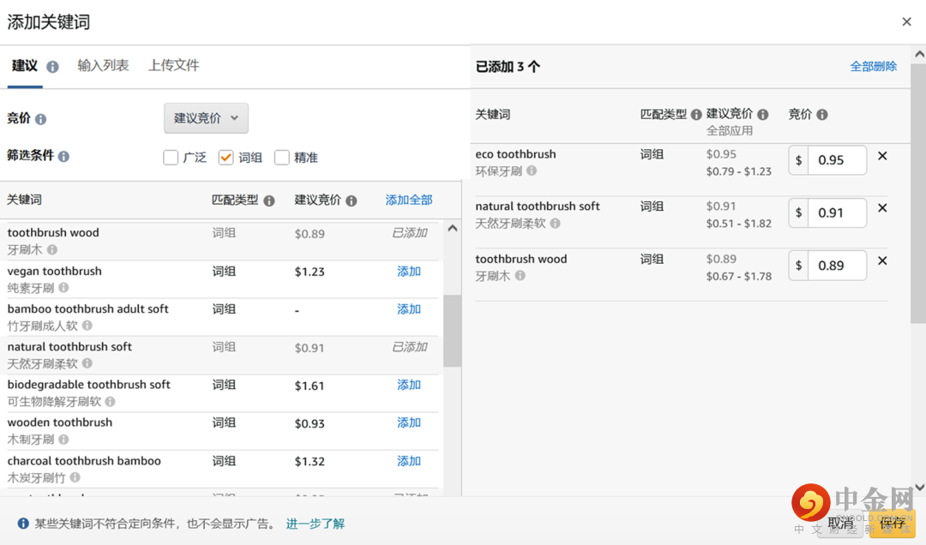Remove toothbrush wood keyword with X icon

882,261
